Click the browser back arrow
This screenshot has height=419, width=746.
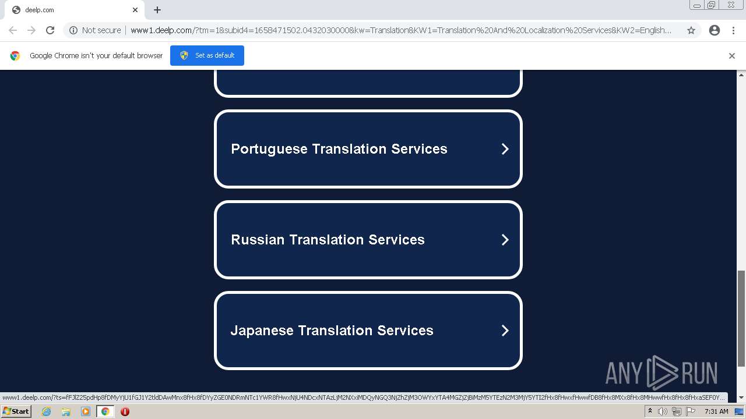click(x=13, y=30)
